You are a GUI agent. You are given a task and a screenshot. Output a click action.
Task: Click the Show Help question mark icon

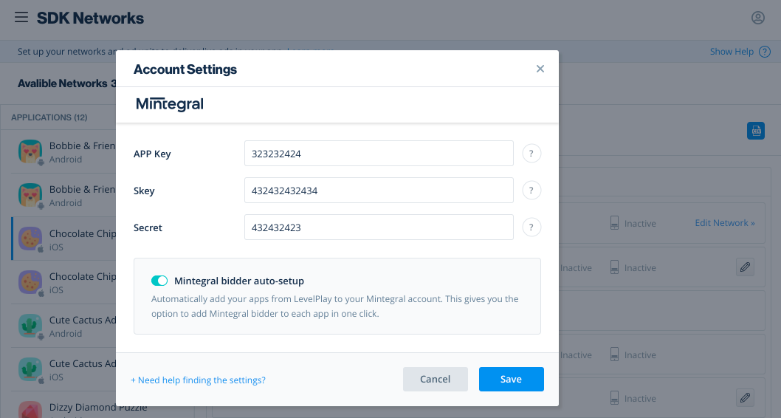pos(765,52)
